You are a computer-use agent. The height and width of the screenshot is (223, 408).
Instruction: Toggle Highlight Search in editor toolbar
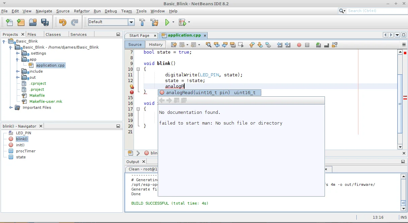[x=232, y=45]
